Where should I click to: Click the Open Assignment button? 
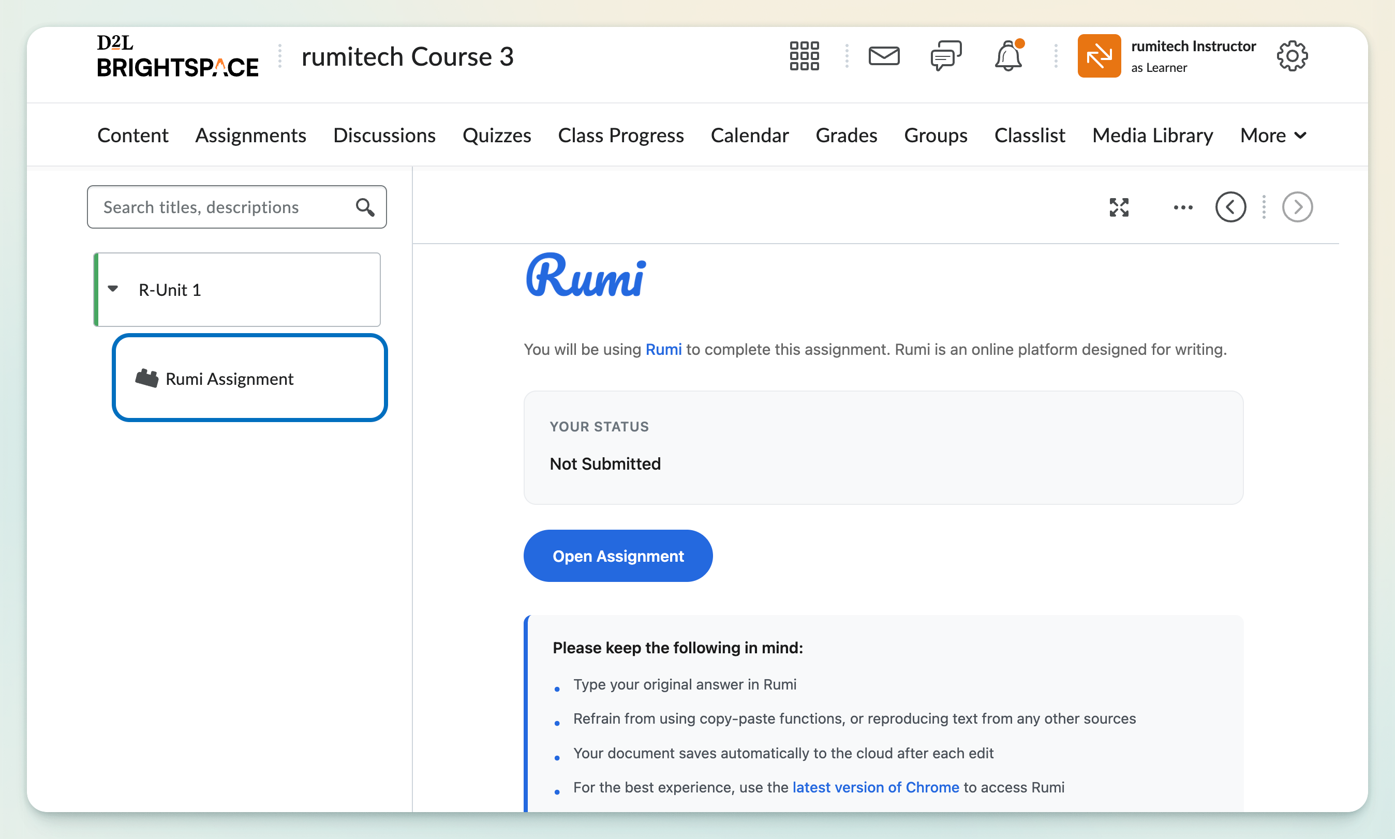click(x=617, y=556)
